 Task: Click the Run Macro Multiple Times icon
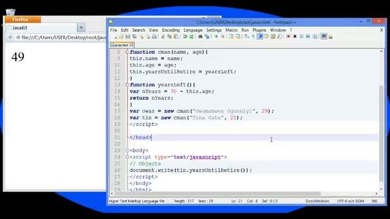pyautogui.click(x=308, y=36)
